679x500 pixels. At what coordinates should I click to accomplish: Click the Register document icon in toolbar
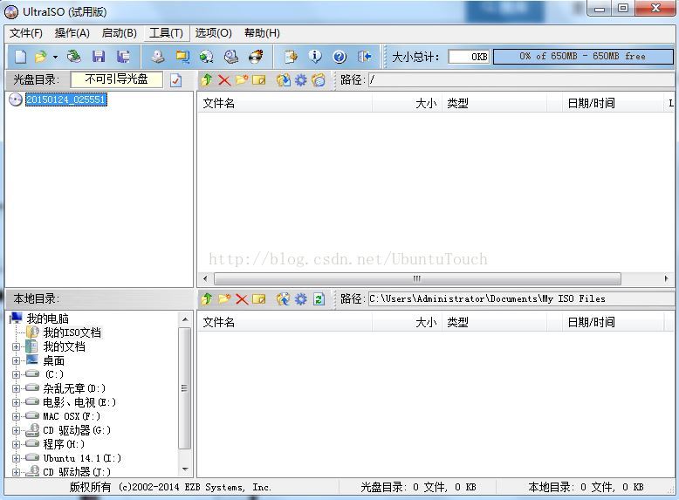[x=291, y=56]
